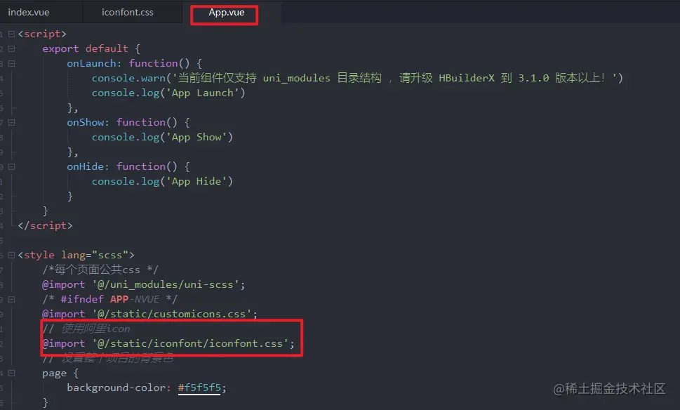680x410 pixels.
Task: Click the // 使用阿里icon comment
Action: click(x=86, y=329)
